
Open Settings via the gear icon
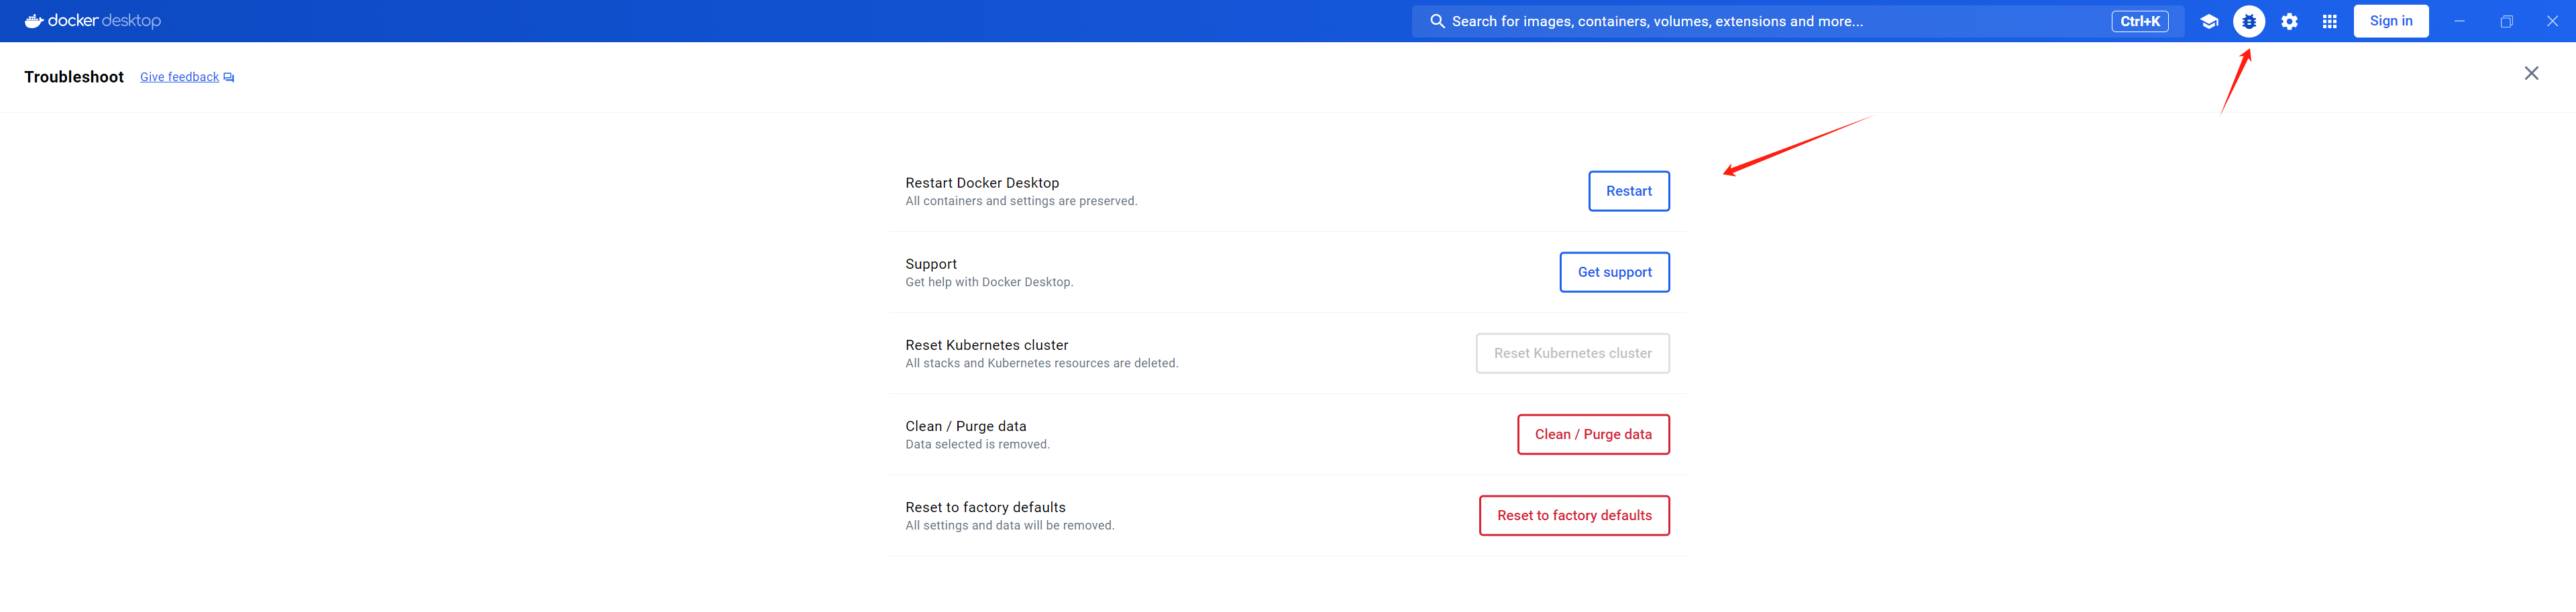pyautogui.click(x=2289, y=21)
